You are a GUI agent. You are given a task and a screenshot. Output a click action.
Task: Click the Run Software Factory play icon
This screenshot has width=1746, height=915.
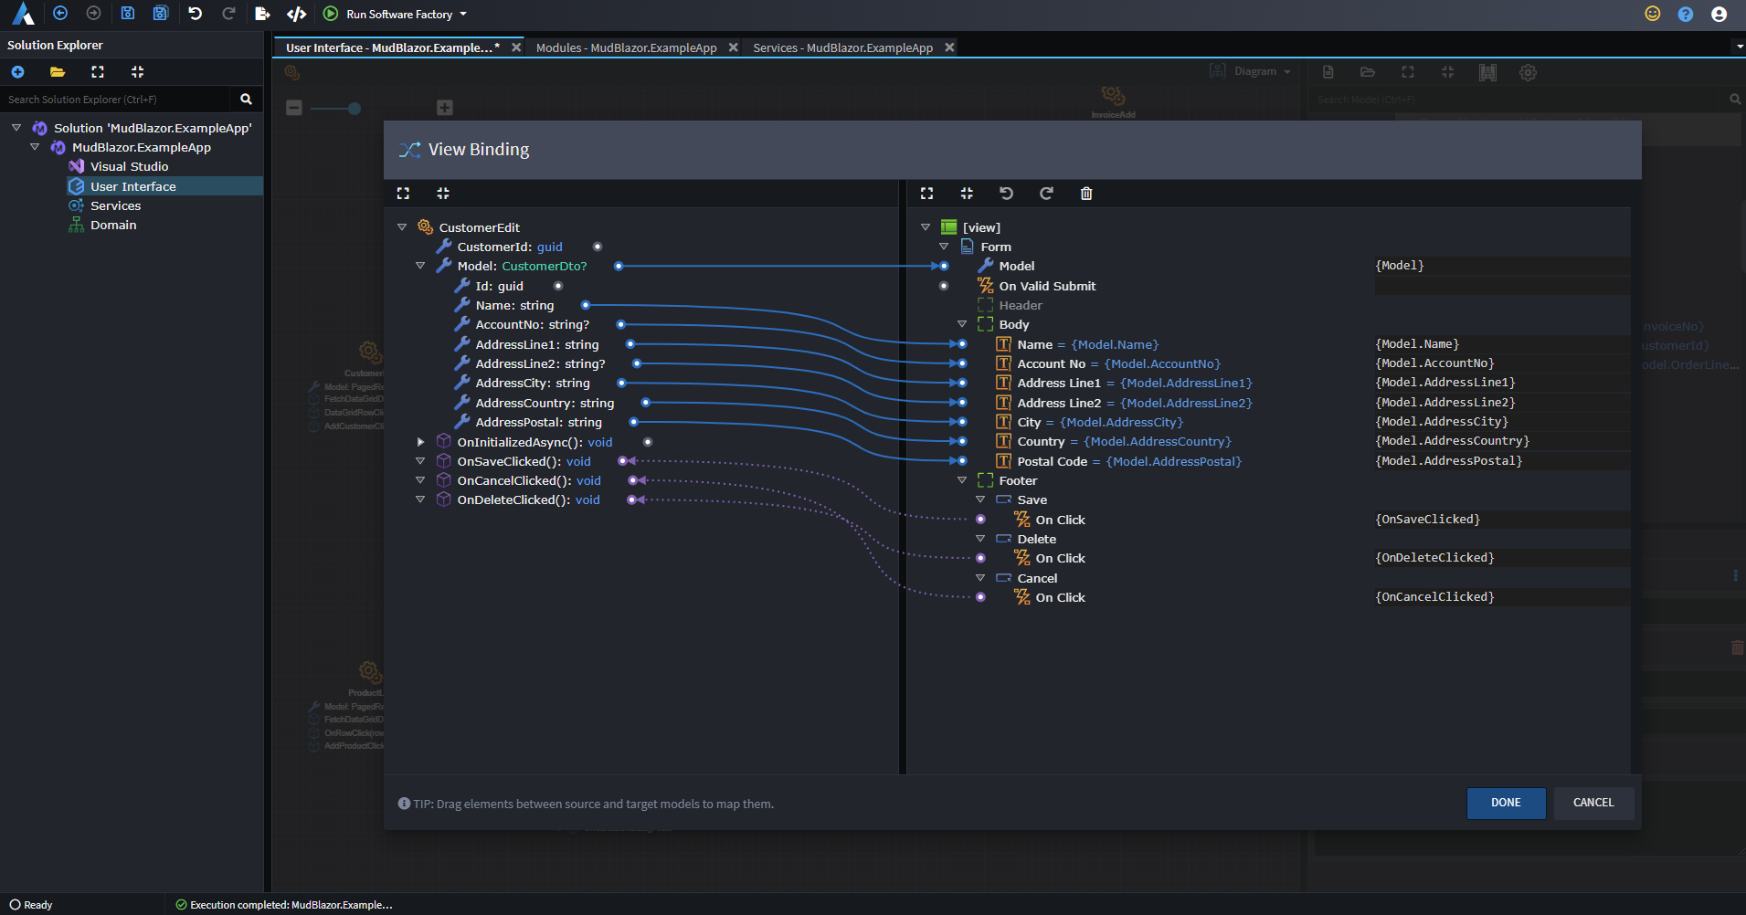331,14
